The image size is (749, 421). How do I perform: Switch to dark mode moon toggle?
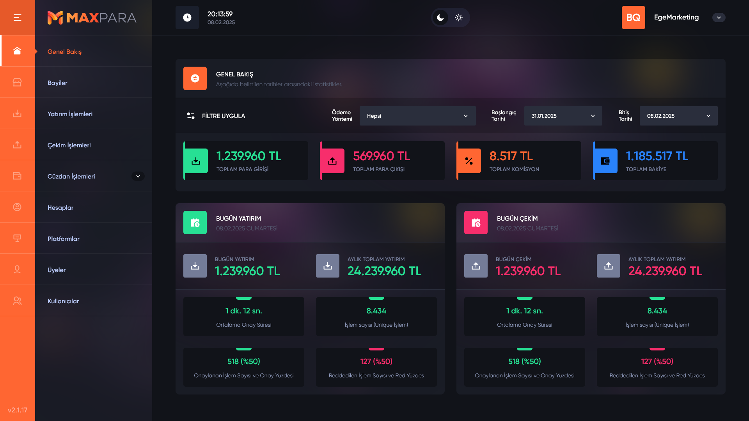pyautogui.click(x=440, y=18)
